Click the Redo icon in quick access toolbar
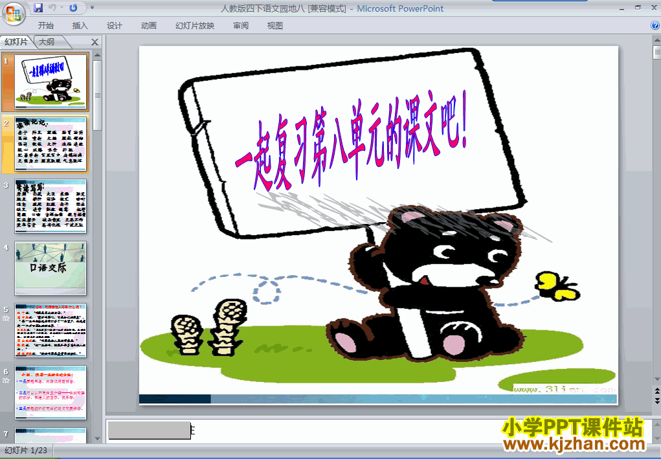 [x=73, y=8]
